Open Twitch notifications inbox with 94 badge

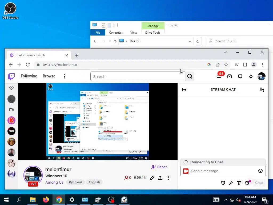[x=219, y=76]
